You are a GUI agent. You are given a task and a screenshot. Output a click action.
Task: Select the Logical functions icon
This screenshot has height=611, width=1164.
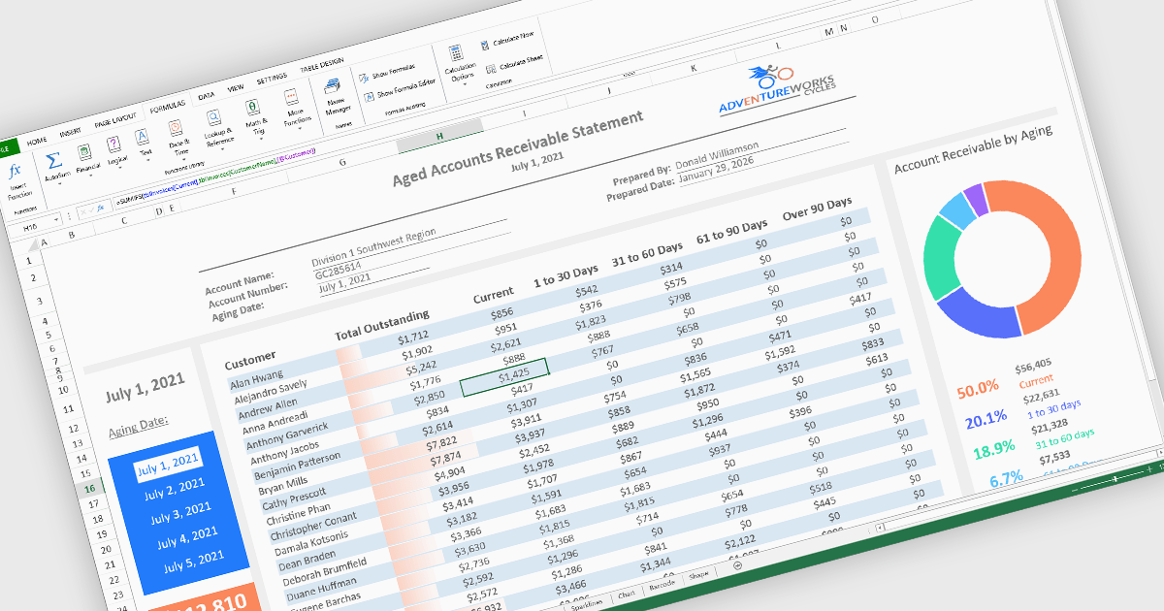click(113, 145)
